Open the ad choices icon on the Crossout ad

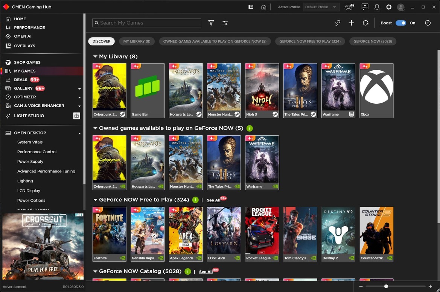point(77,215)
